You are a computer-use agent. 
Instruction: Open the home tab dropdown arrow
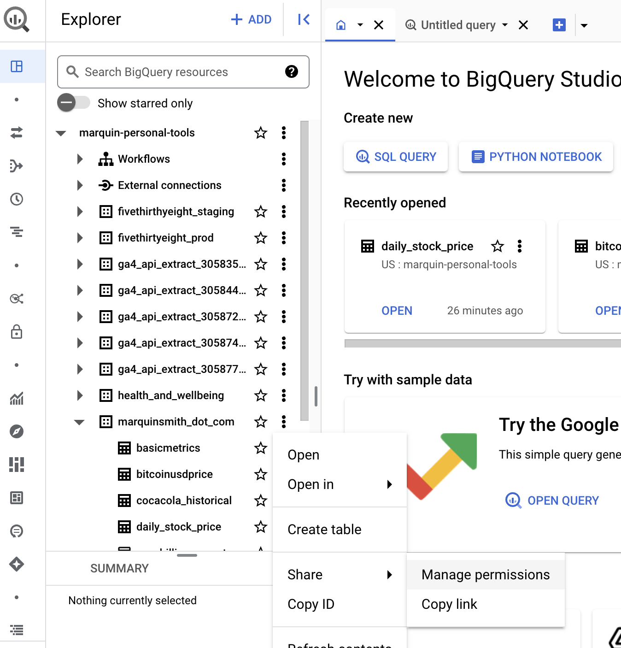(x=360, y=25)
